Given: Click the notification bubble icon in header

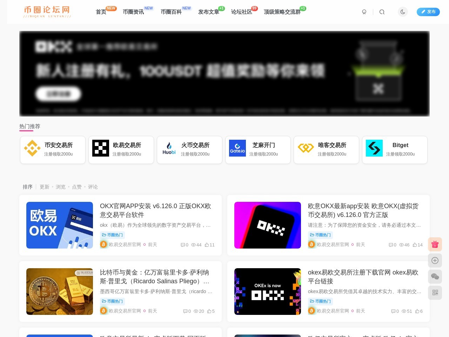Looking at the screenshot, I should pyautogui.click(x=364, y=12).
